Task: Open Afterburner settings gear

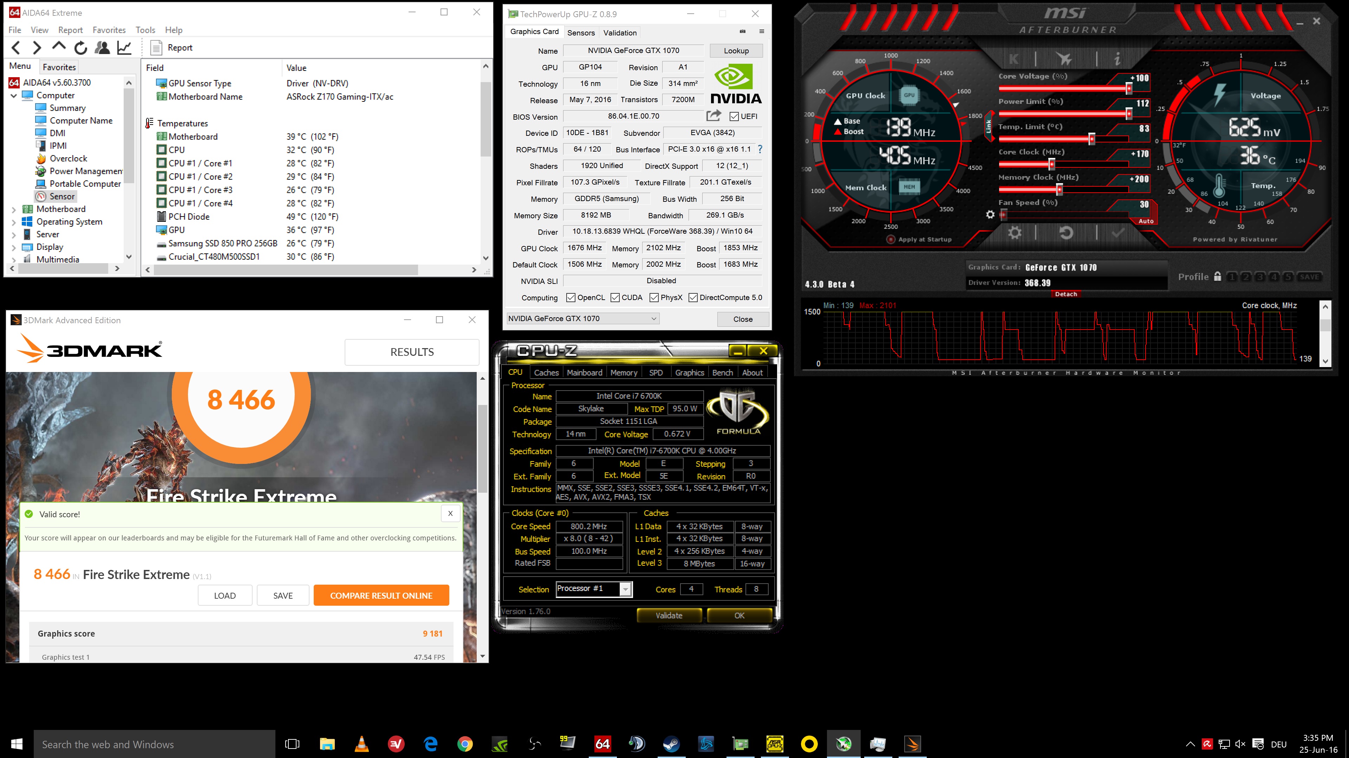Action: click(x=1015, y=233)
